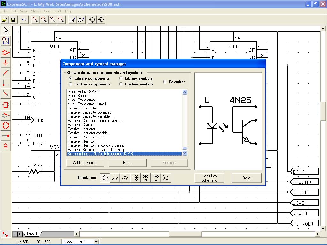
Task: Open the Component menu
Action: [x=52, y=11]
